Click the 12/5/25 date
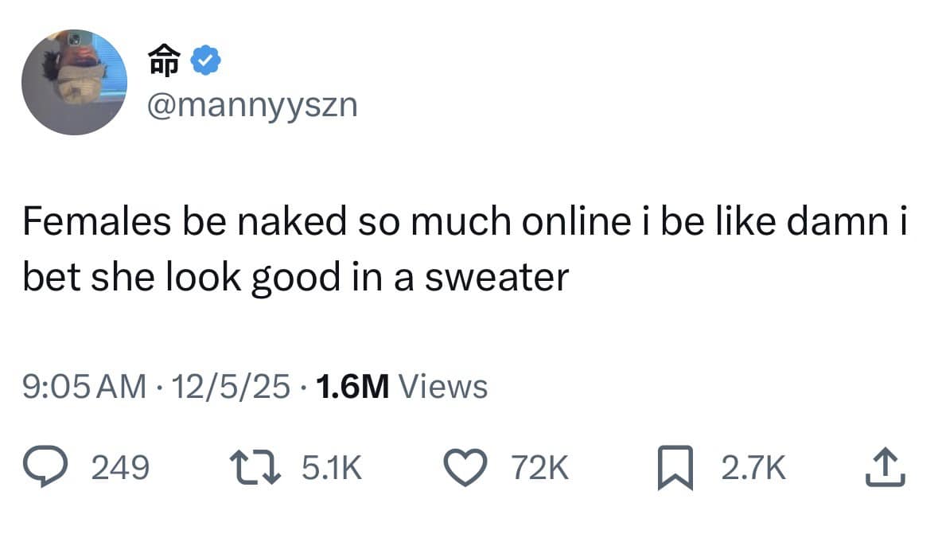Viewport: 938px width, 534px height. click(230, 387)
